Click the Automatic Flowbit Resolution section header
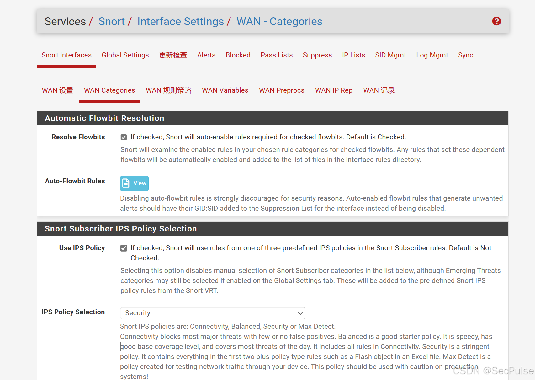This screenshot has width=535, height=380. (273, 118)
